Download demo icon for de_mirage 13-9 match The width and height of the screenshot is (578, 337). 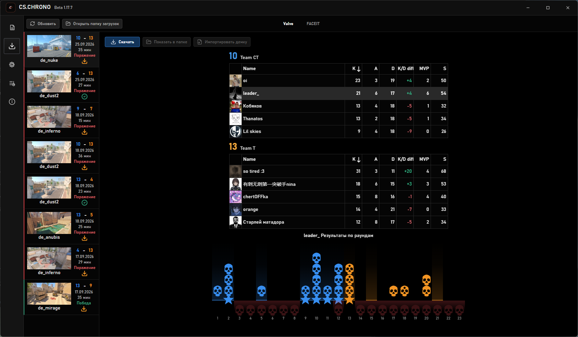pyautogui.click(x=84, y=309)
